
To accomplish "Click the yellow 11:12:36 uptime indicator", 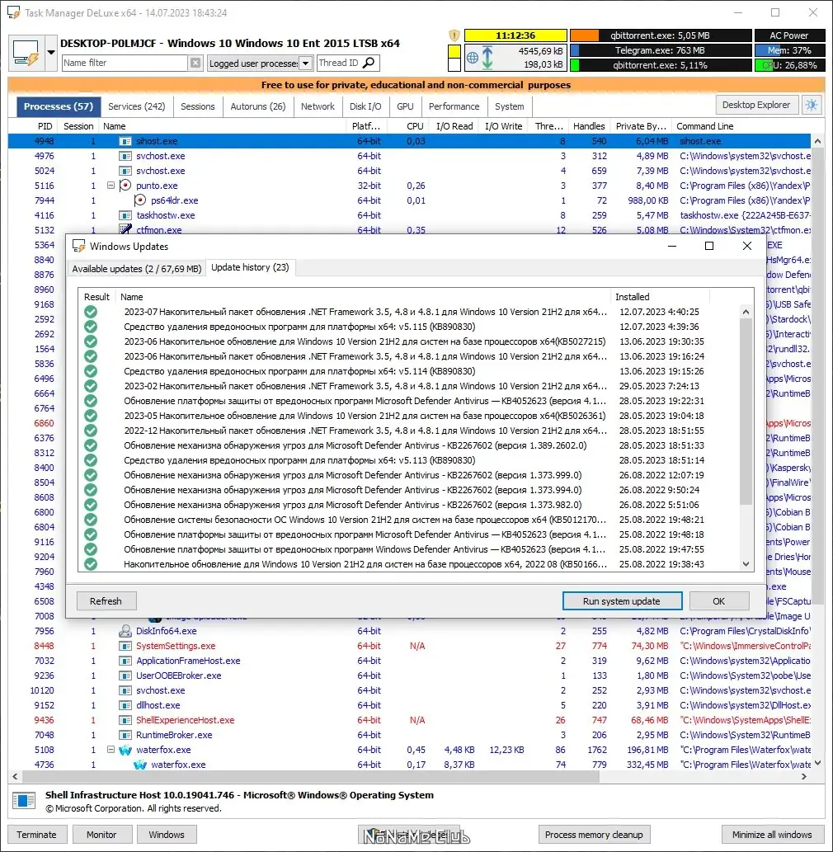I will (515, 35).
